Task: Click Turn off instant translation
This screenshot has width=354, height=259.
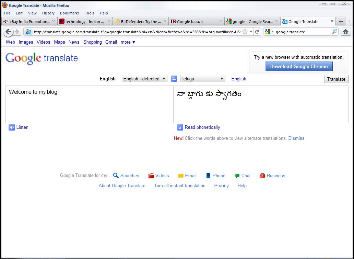Action: pyautogui.click(x=180, y=185)
